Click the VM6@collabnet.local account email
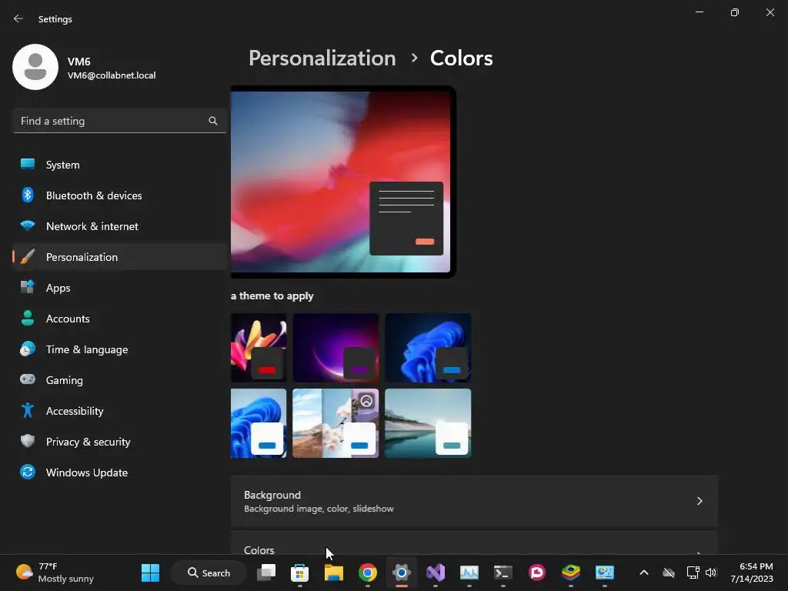 [x=112, y=75]
